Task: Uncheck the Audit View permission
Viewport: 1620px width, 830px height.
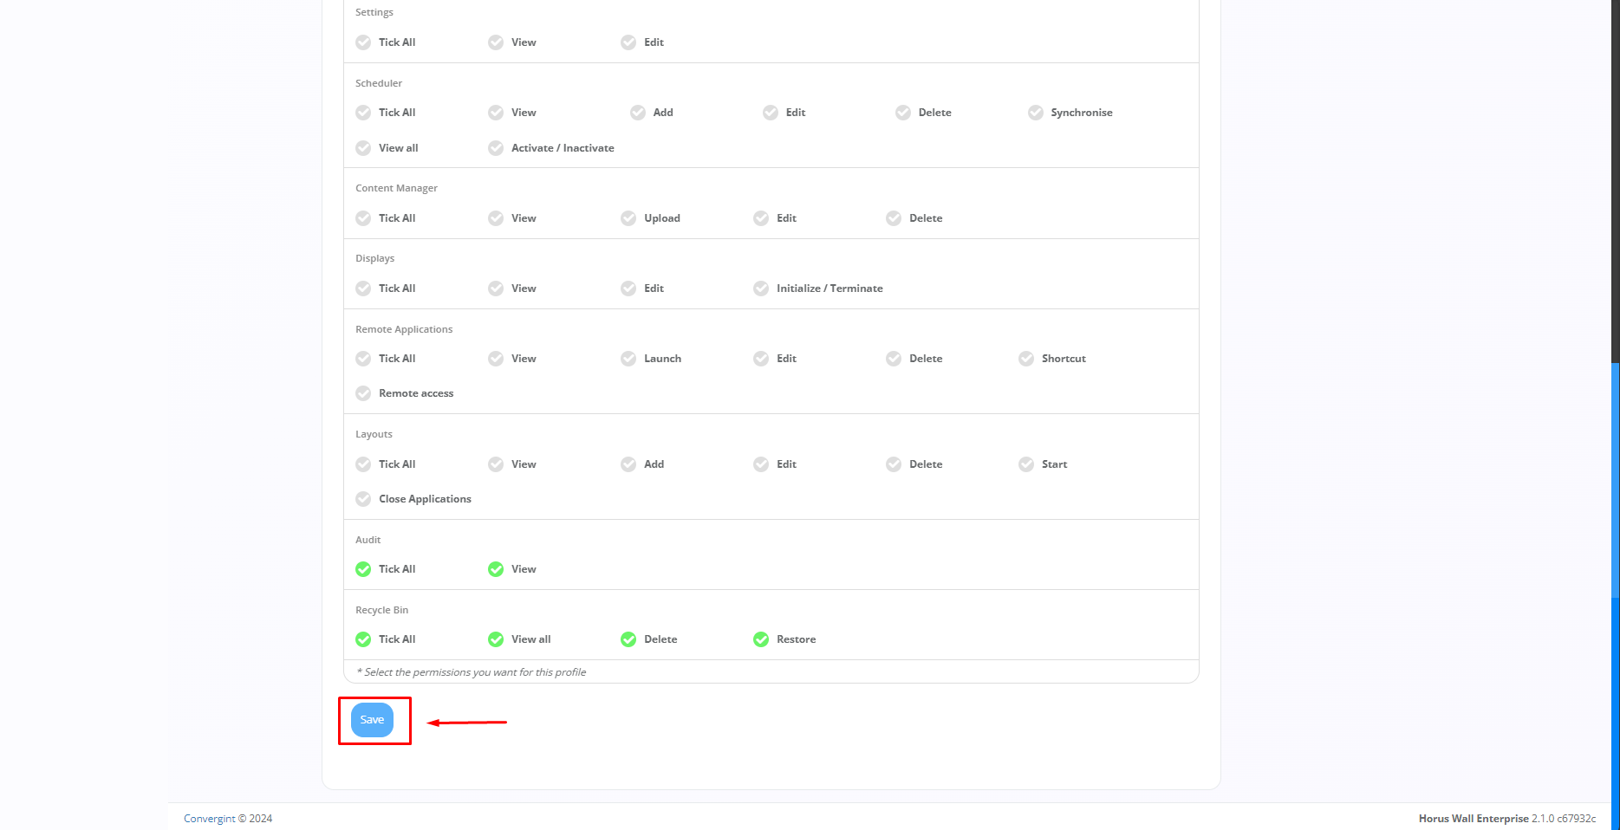Action: tap(496, 569)
